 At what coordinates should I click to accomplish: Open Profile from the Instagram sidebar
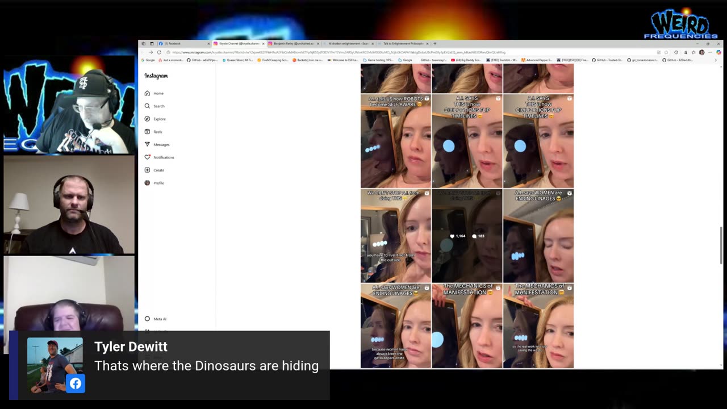point(154,183)
